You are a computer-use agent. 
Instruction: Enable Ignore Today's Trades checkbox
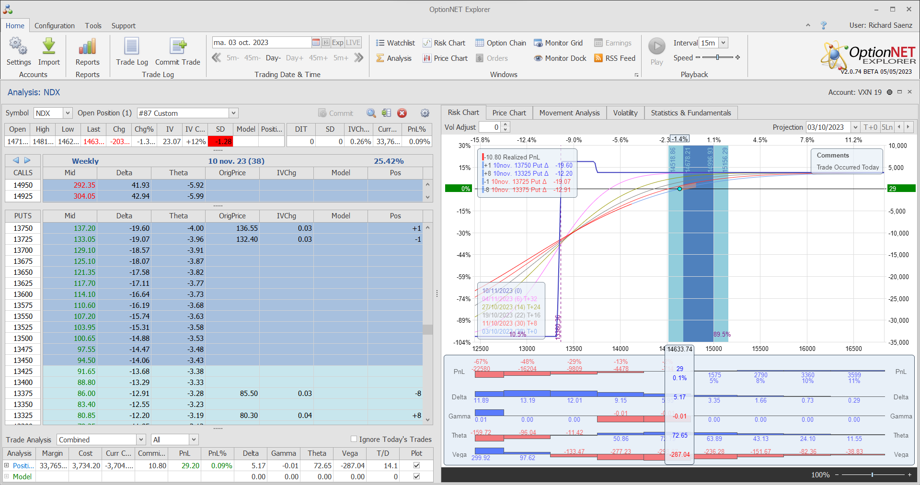coord(354,439)
